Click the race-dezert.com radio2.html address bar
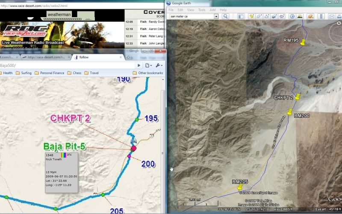Image resolution: width=342 pixels, height=214 pixels. [x=82, y=6]
